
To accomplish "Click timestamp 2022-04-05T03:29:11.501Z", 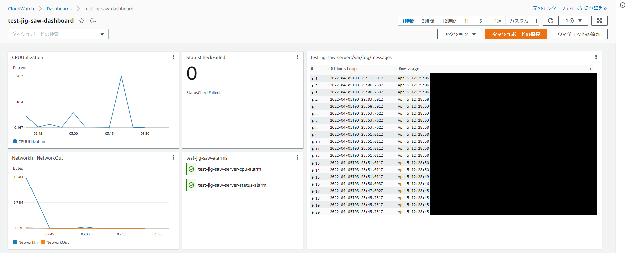I will (x=357, y=78).
